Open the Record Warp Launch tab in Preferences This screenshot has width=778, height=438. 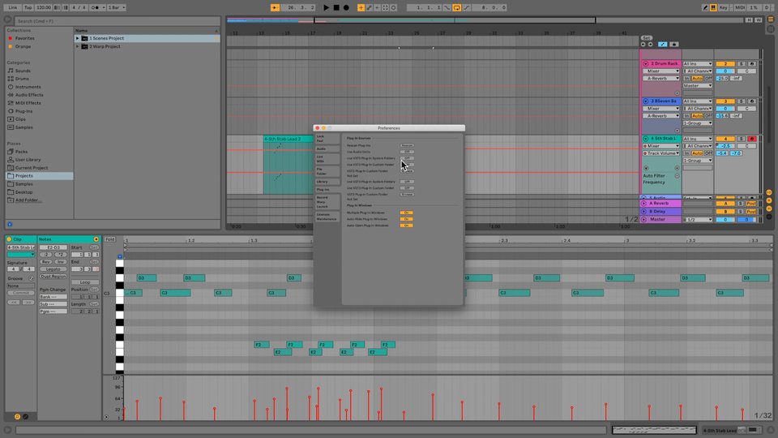pos(327,202)
